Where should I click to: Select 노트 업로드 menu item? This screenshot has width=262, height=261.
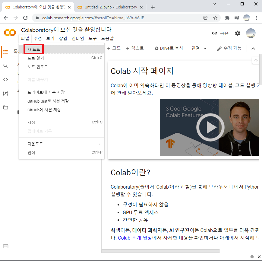62,67
